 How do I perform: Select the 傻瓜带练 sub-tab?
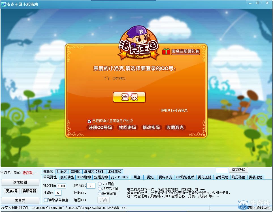[67, 177]
